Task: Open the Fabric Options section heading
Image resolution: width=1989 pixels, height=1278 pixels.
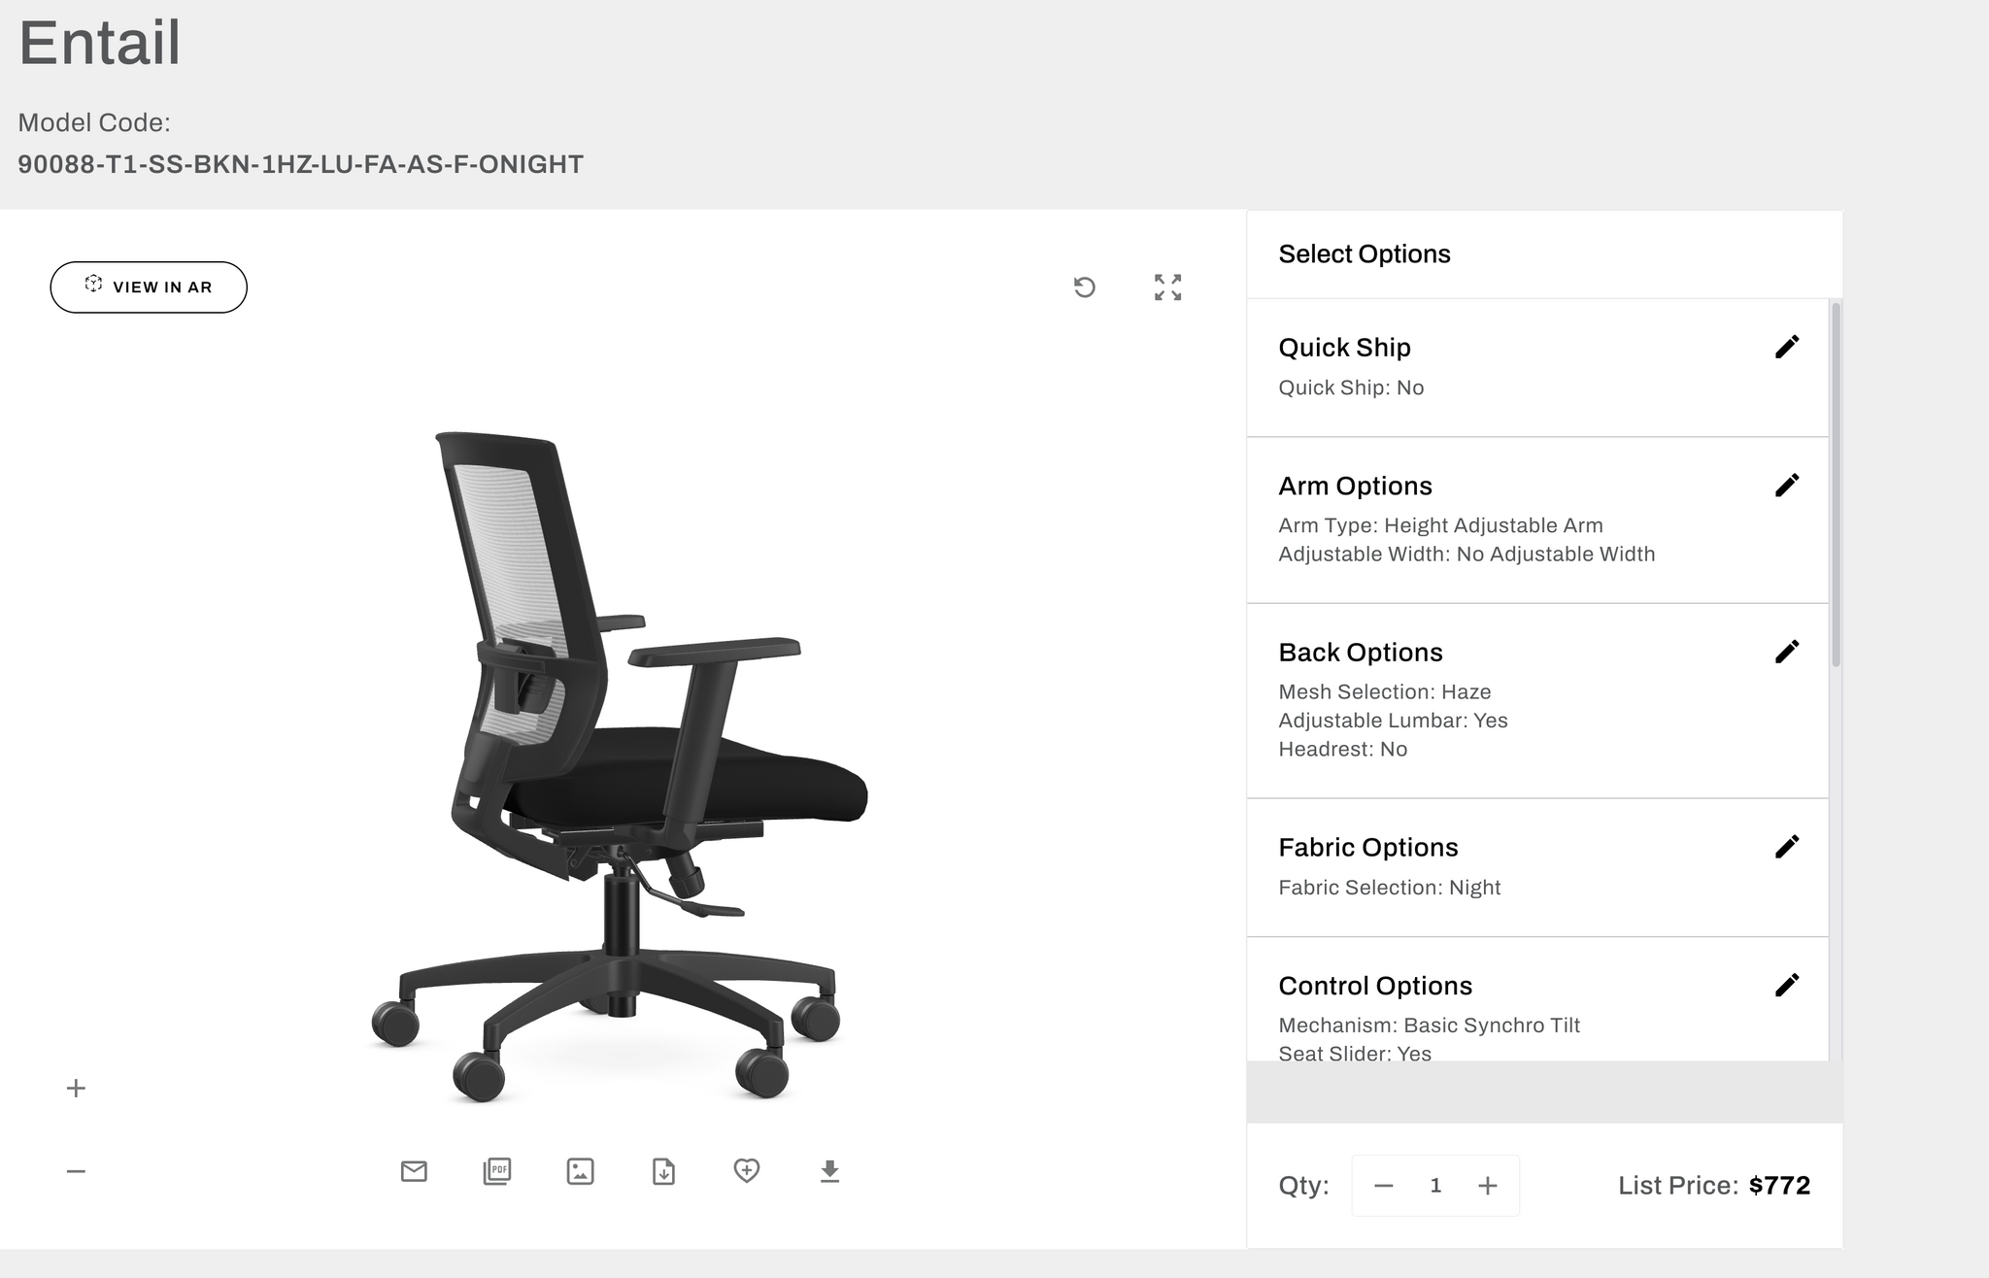Action: click(x=1368, y=848)
